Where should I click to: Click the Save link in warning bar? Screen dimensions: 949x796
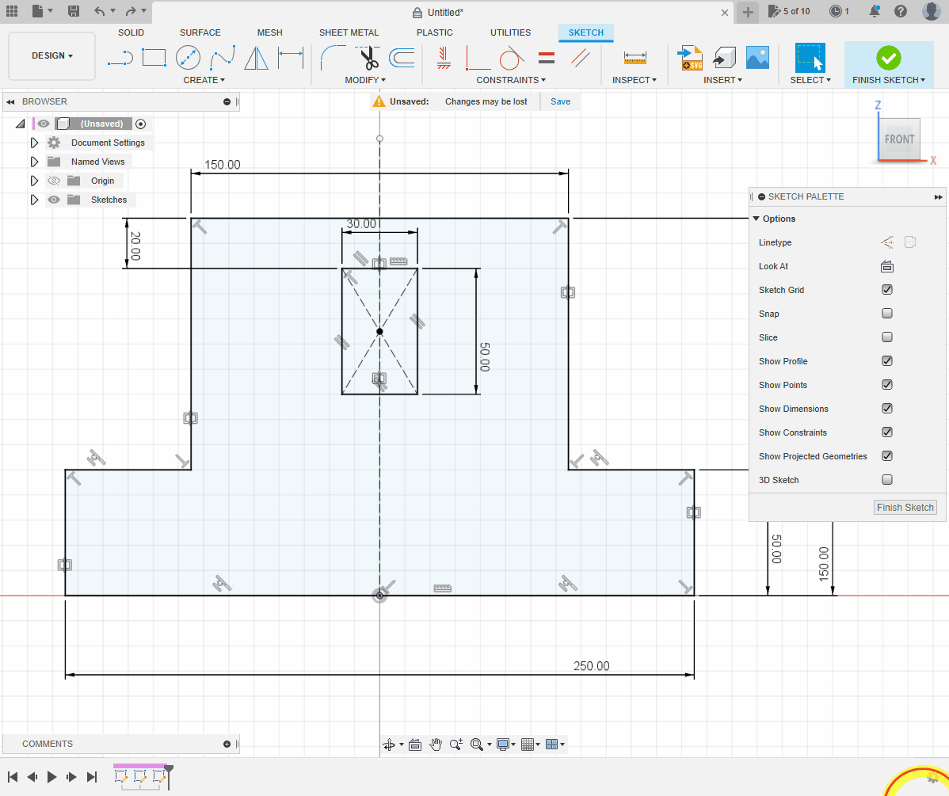(x=560, y=101)
